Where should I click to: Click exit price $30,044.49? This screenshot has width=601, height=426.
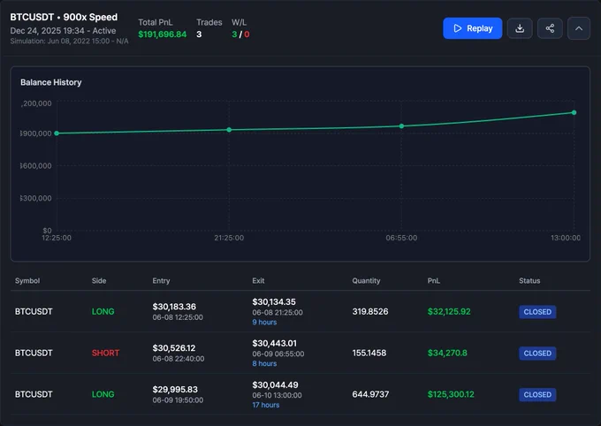[x=275, y=385]
